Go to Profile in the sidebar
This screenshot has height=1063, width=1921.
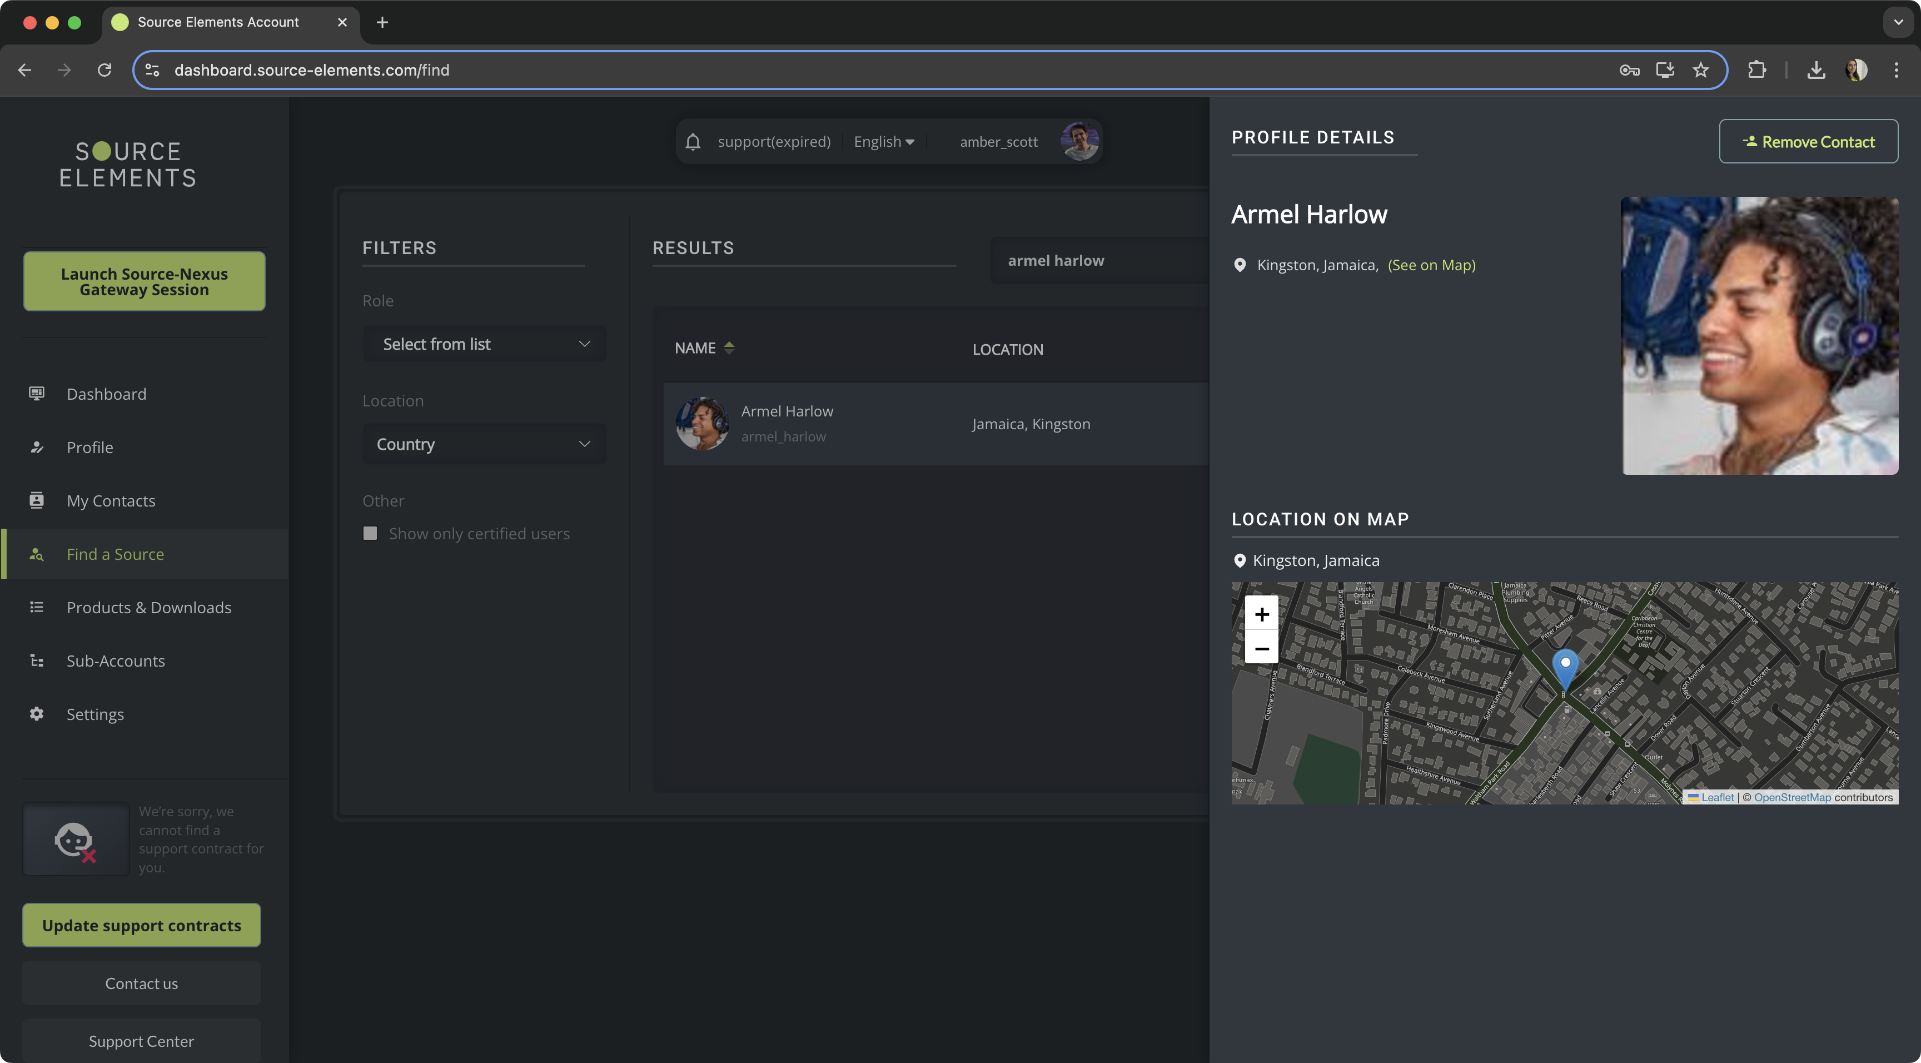pyautogui.click(x=89, y=448)
